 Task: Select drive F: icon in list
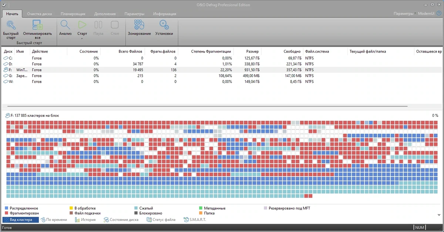tap(6, 69)
